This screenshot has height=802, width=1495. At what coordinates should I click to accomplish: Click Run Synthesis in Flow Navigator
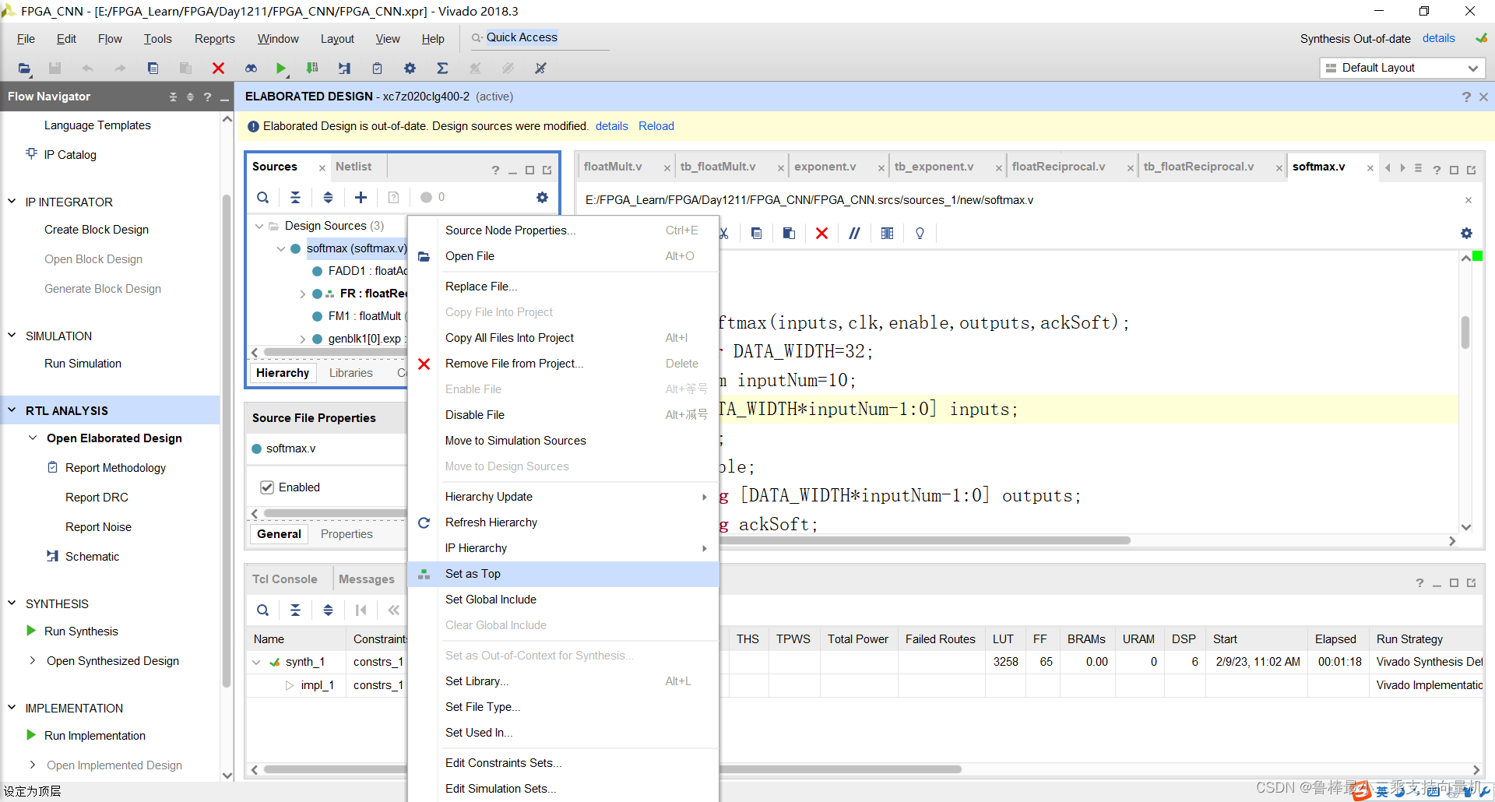pos(81,631)
